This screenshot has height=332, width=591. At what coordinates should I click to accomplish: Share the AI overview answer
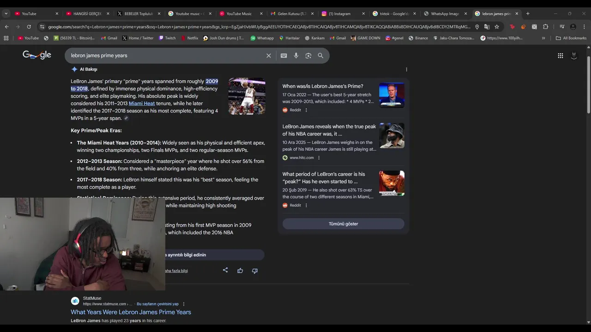tap(225, 270)
